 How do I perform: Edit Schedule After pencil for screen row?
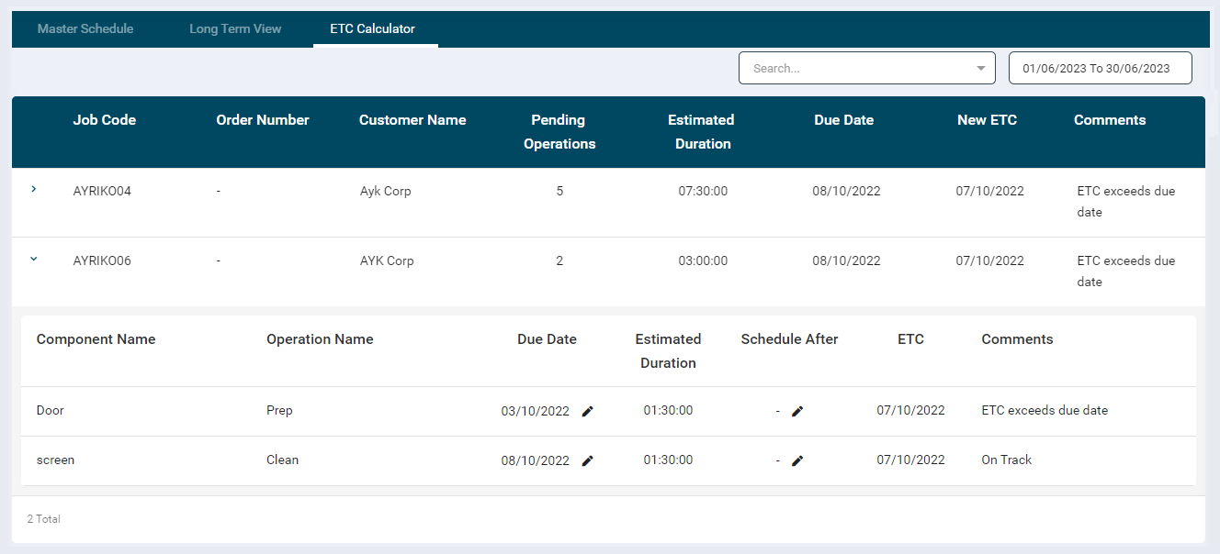tap(797, 460)
